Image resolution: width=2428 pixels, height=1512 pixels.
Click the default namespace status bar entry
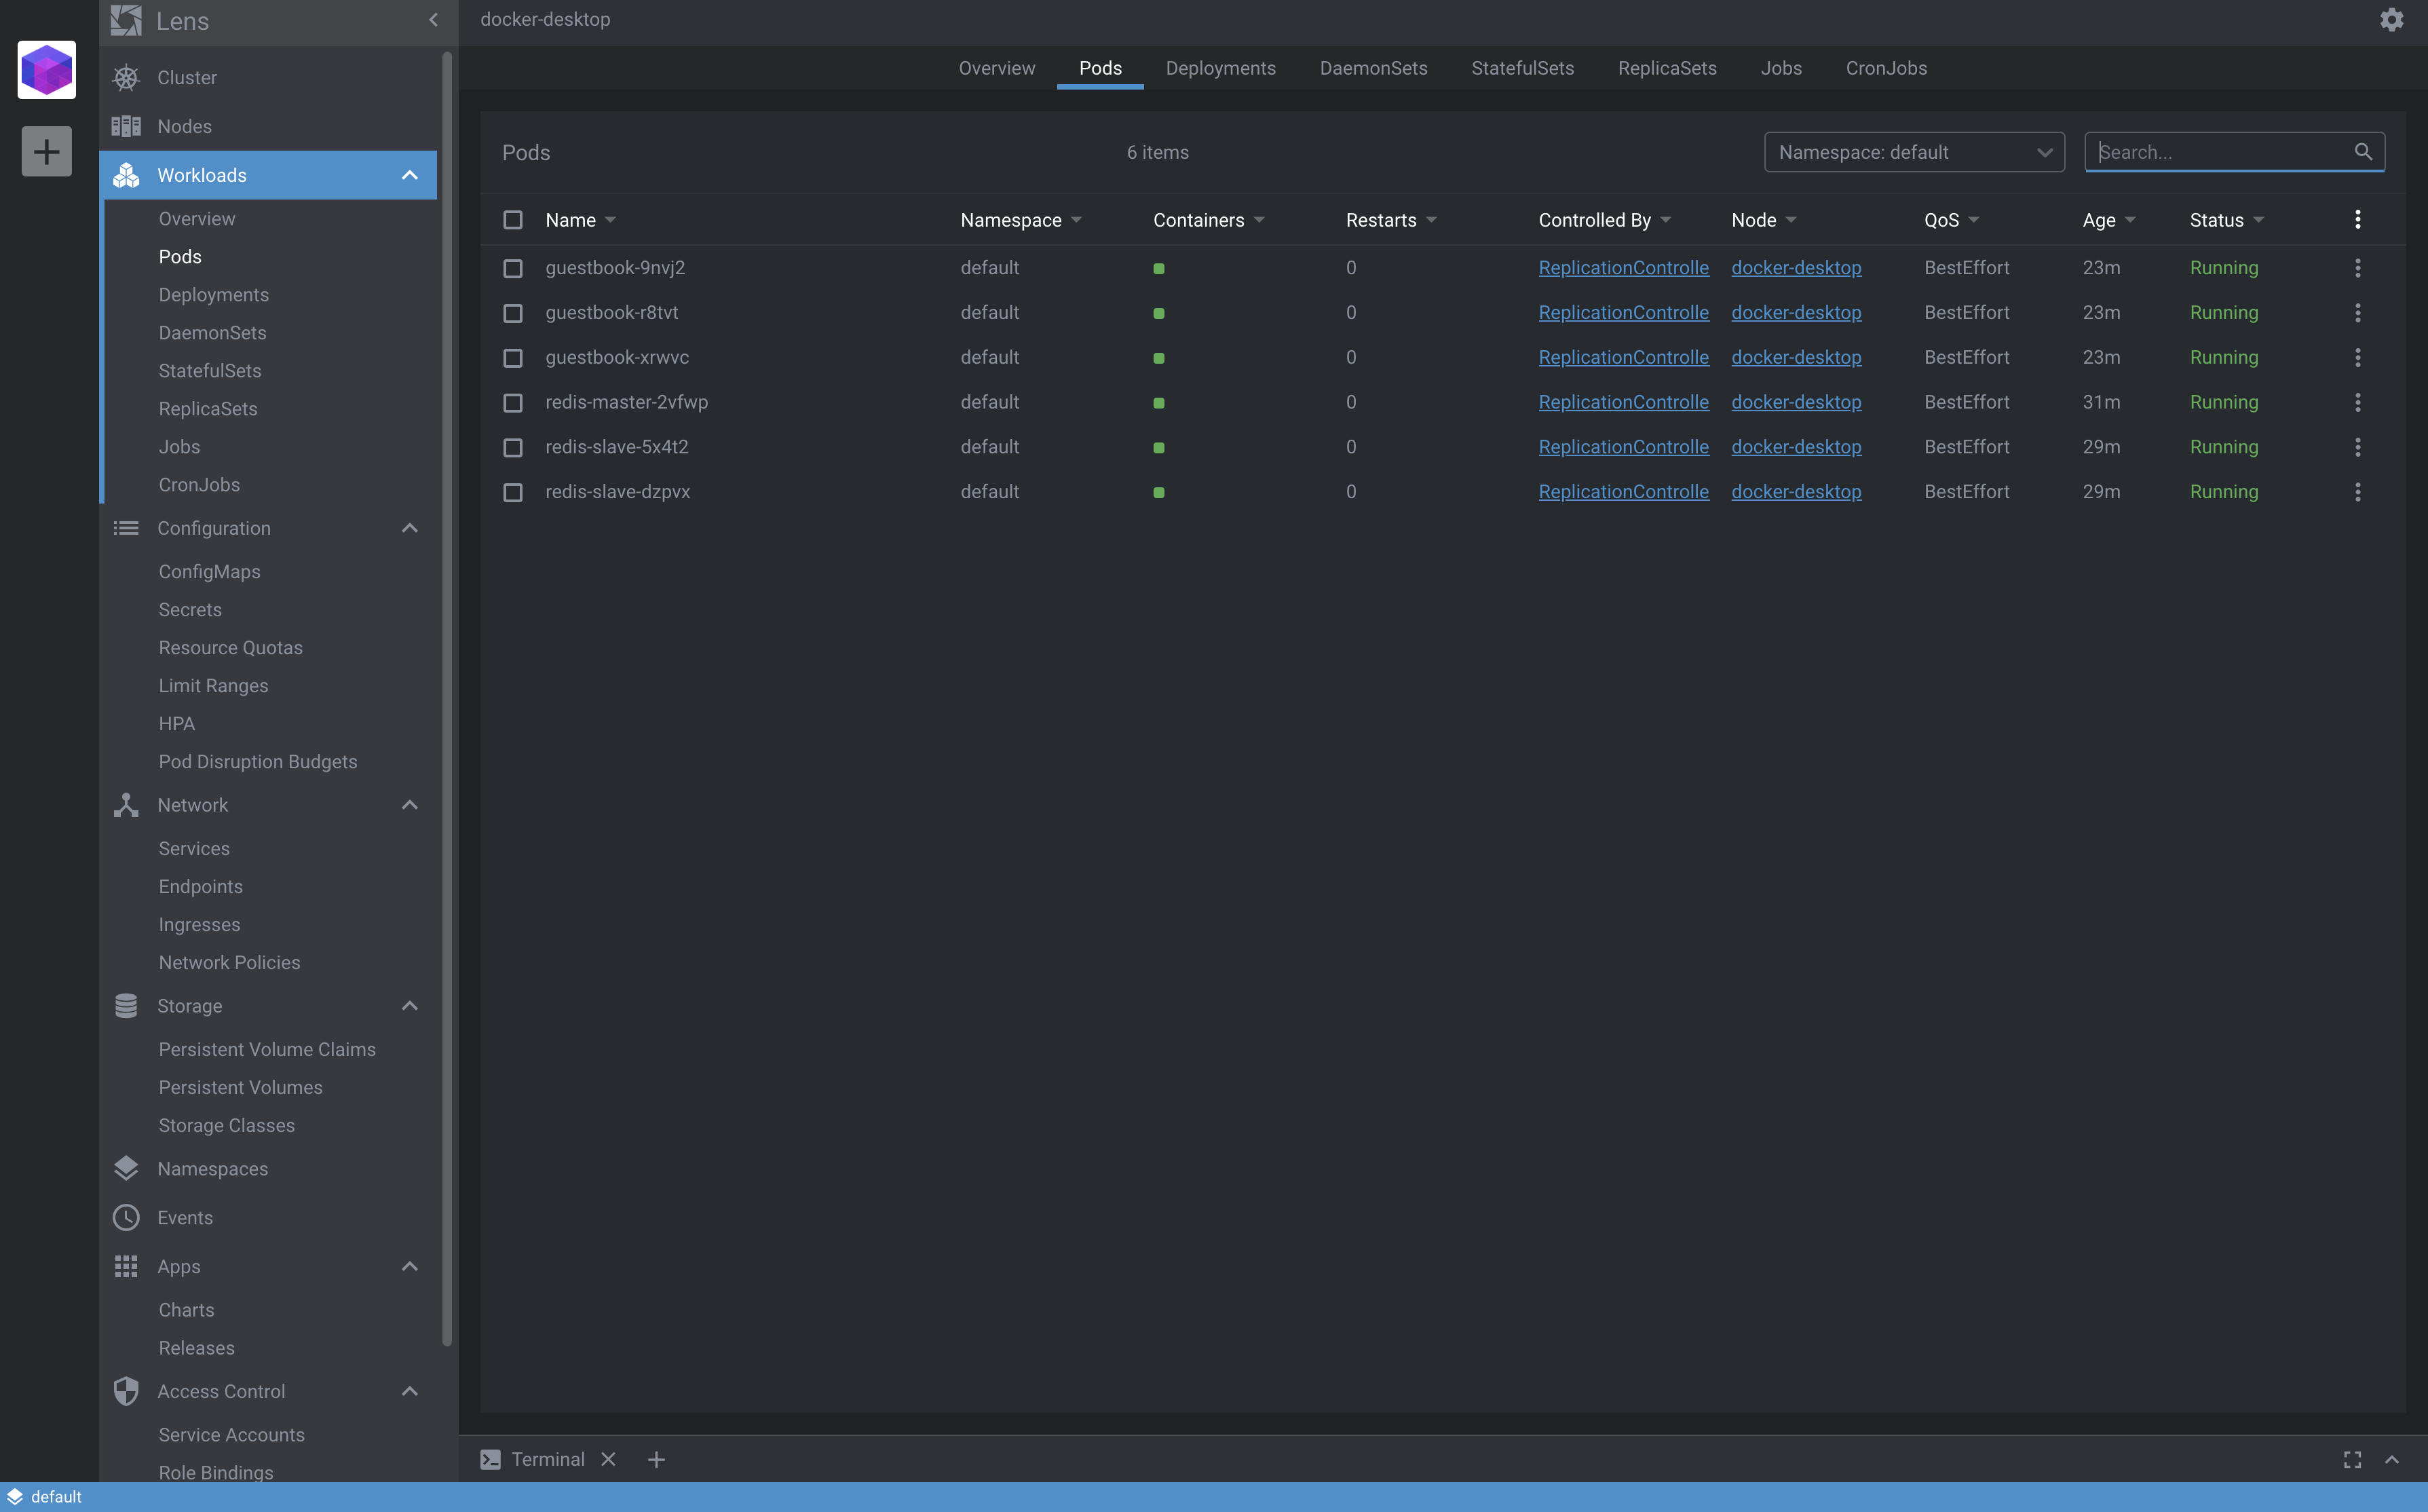click(x=45, y=1497)
